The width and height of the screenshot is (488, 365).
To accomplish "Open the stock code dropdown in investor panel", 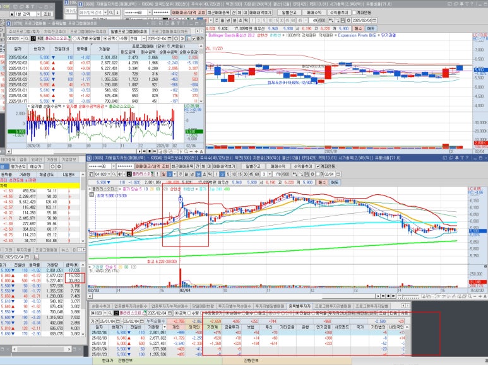I will pyautogui.click(x=105, y=313).
